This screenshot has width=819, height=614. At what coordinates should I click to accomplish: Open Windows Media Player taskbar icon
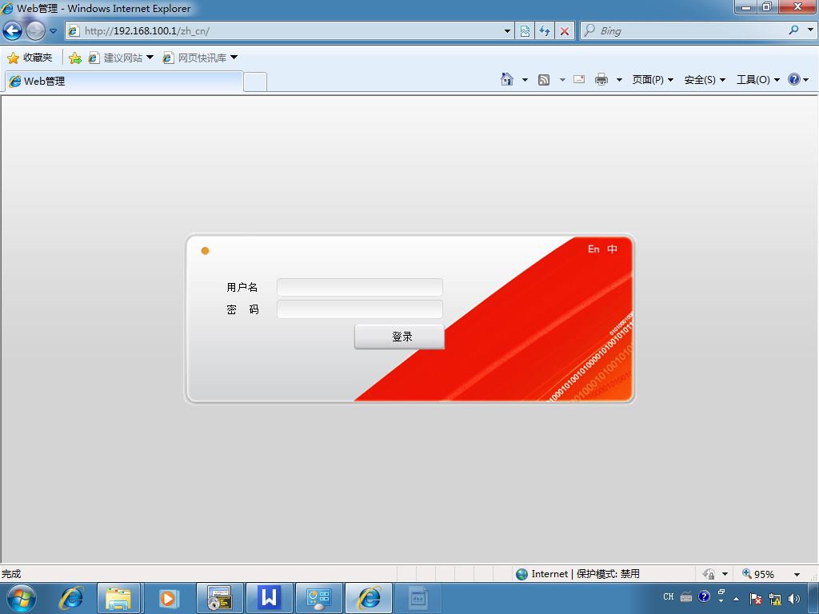tap(168, 598)
